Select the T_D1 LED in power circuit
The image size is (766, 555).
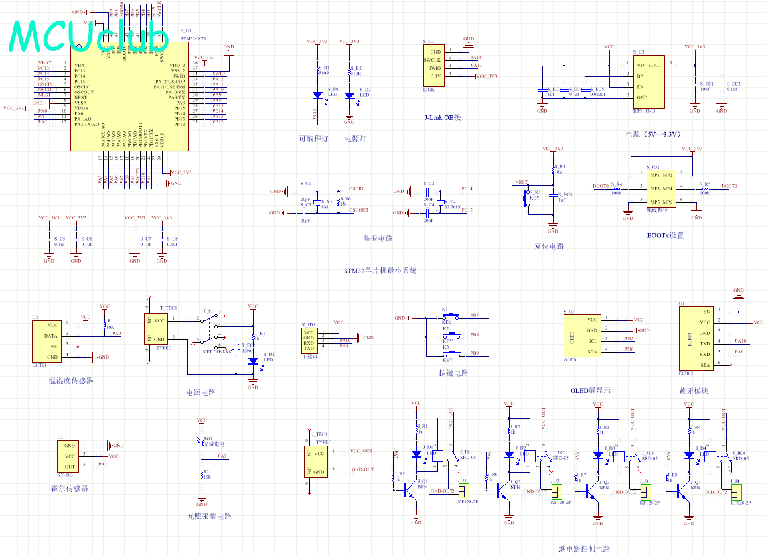253,361
